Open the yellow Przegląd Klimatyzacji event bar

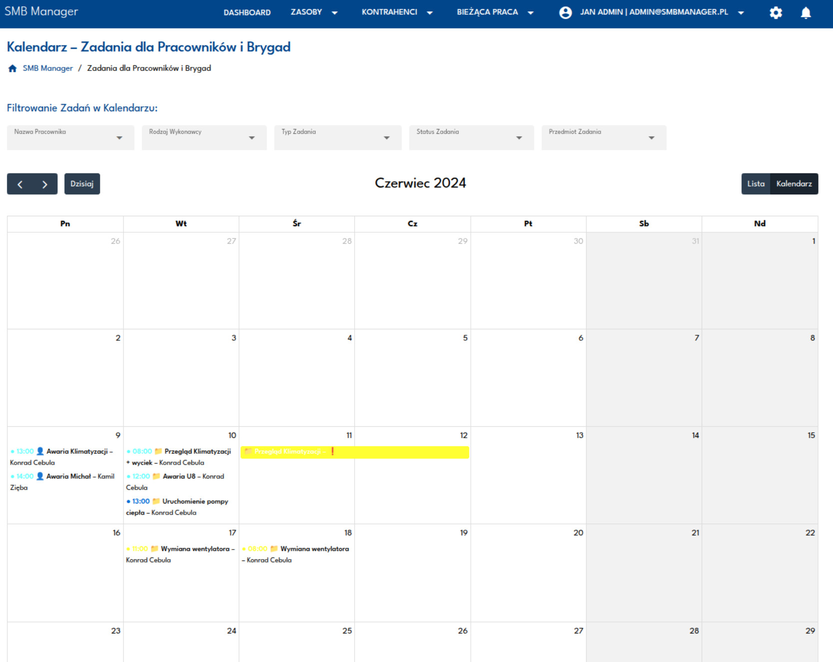[x=355, y=452]
